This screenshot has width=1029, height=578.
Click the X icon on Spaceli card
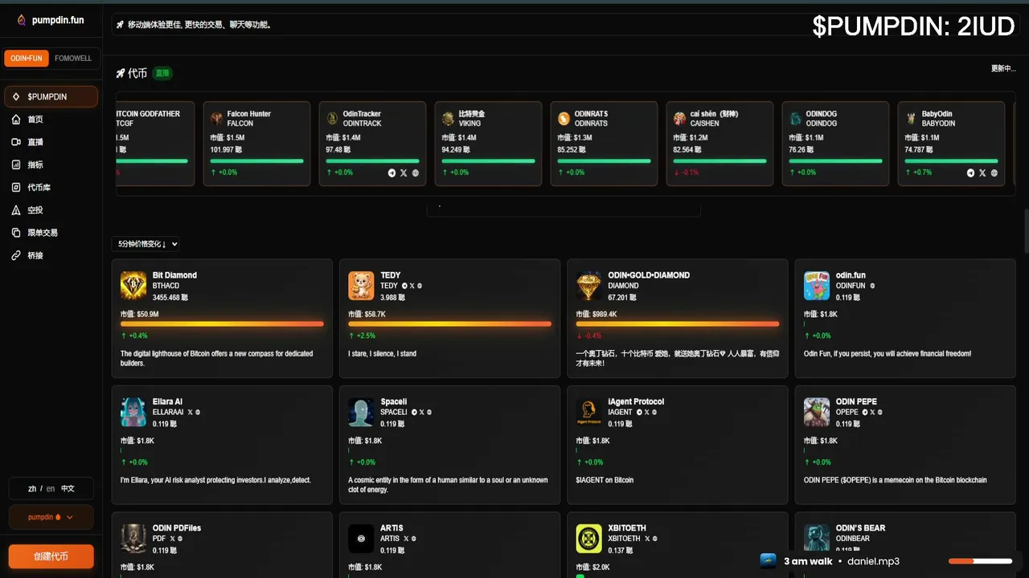pos(421,413)
